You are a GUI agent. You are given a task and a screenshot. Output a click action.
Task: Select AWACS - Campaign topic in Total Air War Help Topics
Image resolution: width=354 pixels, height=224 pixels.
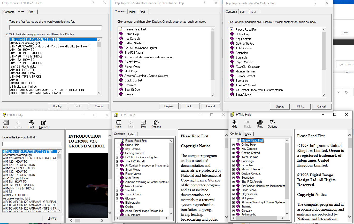pyautogui.click(x=248, y=67)
